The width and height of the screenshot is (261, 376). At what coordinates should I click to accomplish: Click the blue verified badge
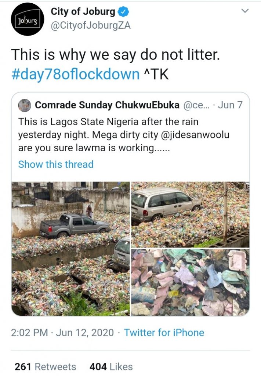[x=124, y=12]
